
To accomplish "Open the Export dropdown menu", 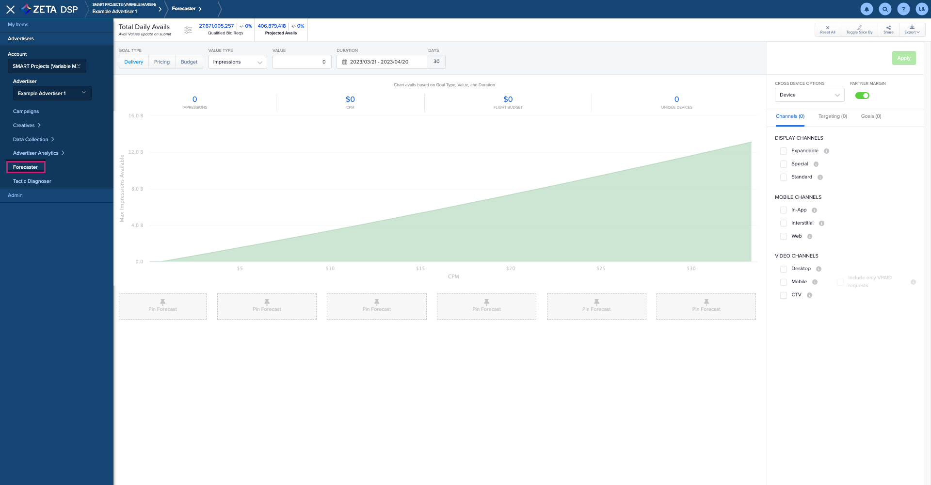I will click(912, 30).
